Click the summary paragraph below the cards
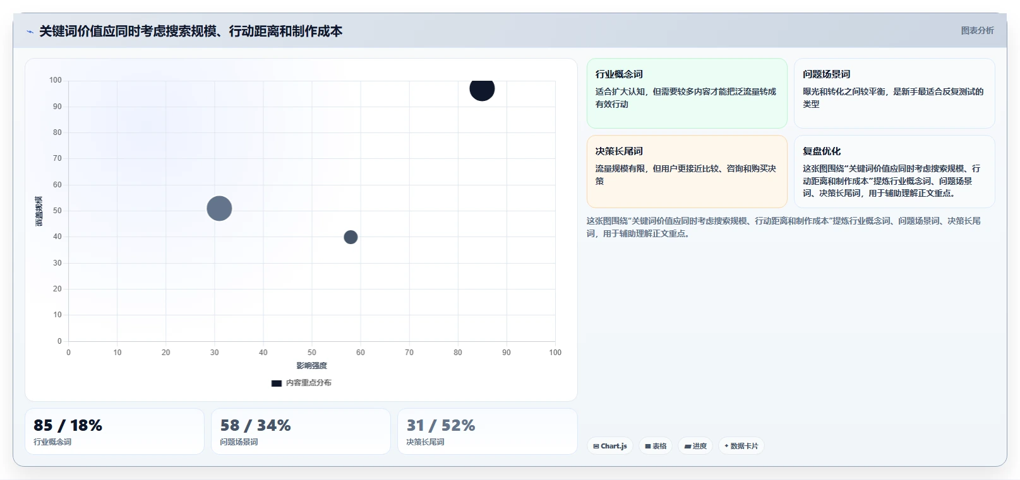The height and width of the screenshot is (480, 1020). pos(784,227)
